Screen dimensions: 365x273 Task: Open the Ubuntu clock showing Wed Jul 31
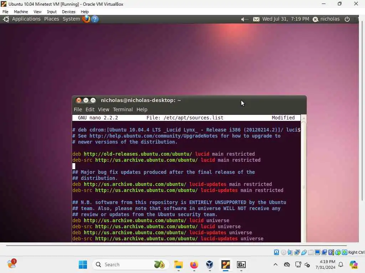coord(286,19)
